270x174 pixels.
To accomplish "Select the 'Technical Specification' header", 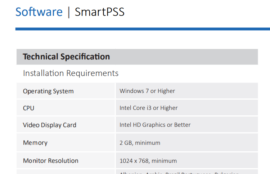I will point(66,57).
